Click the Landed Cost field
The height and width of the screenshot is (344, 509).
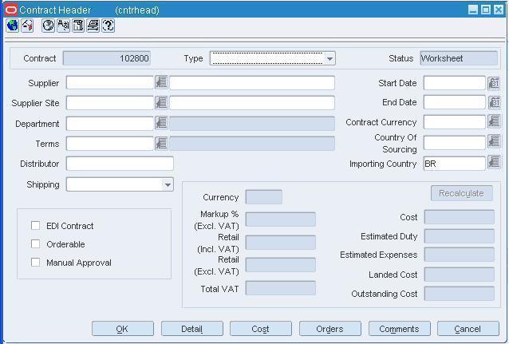[460, 275]
